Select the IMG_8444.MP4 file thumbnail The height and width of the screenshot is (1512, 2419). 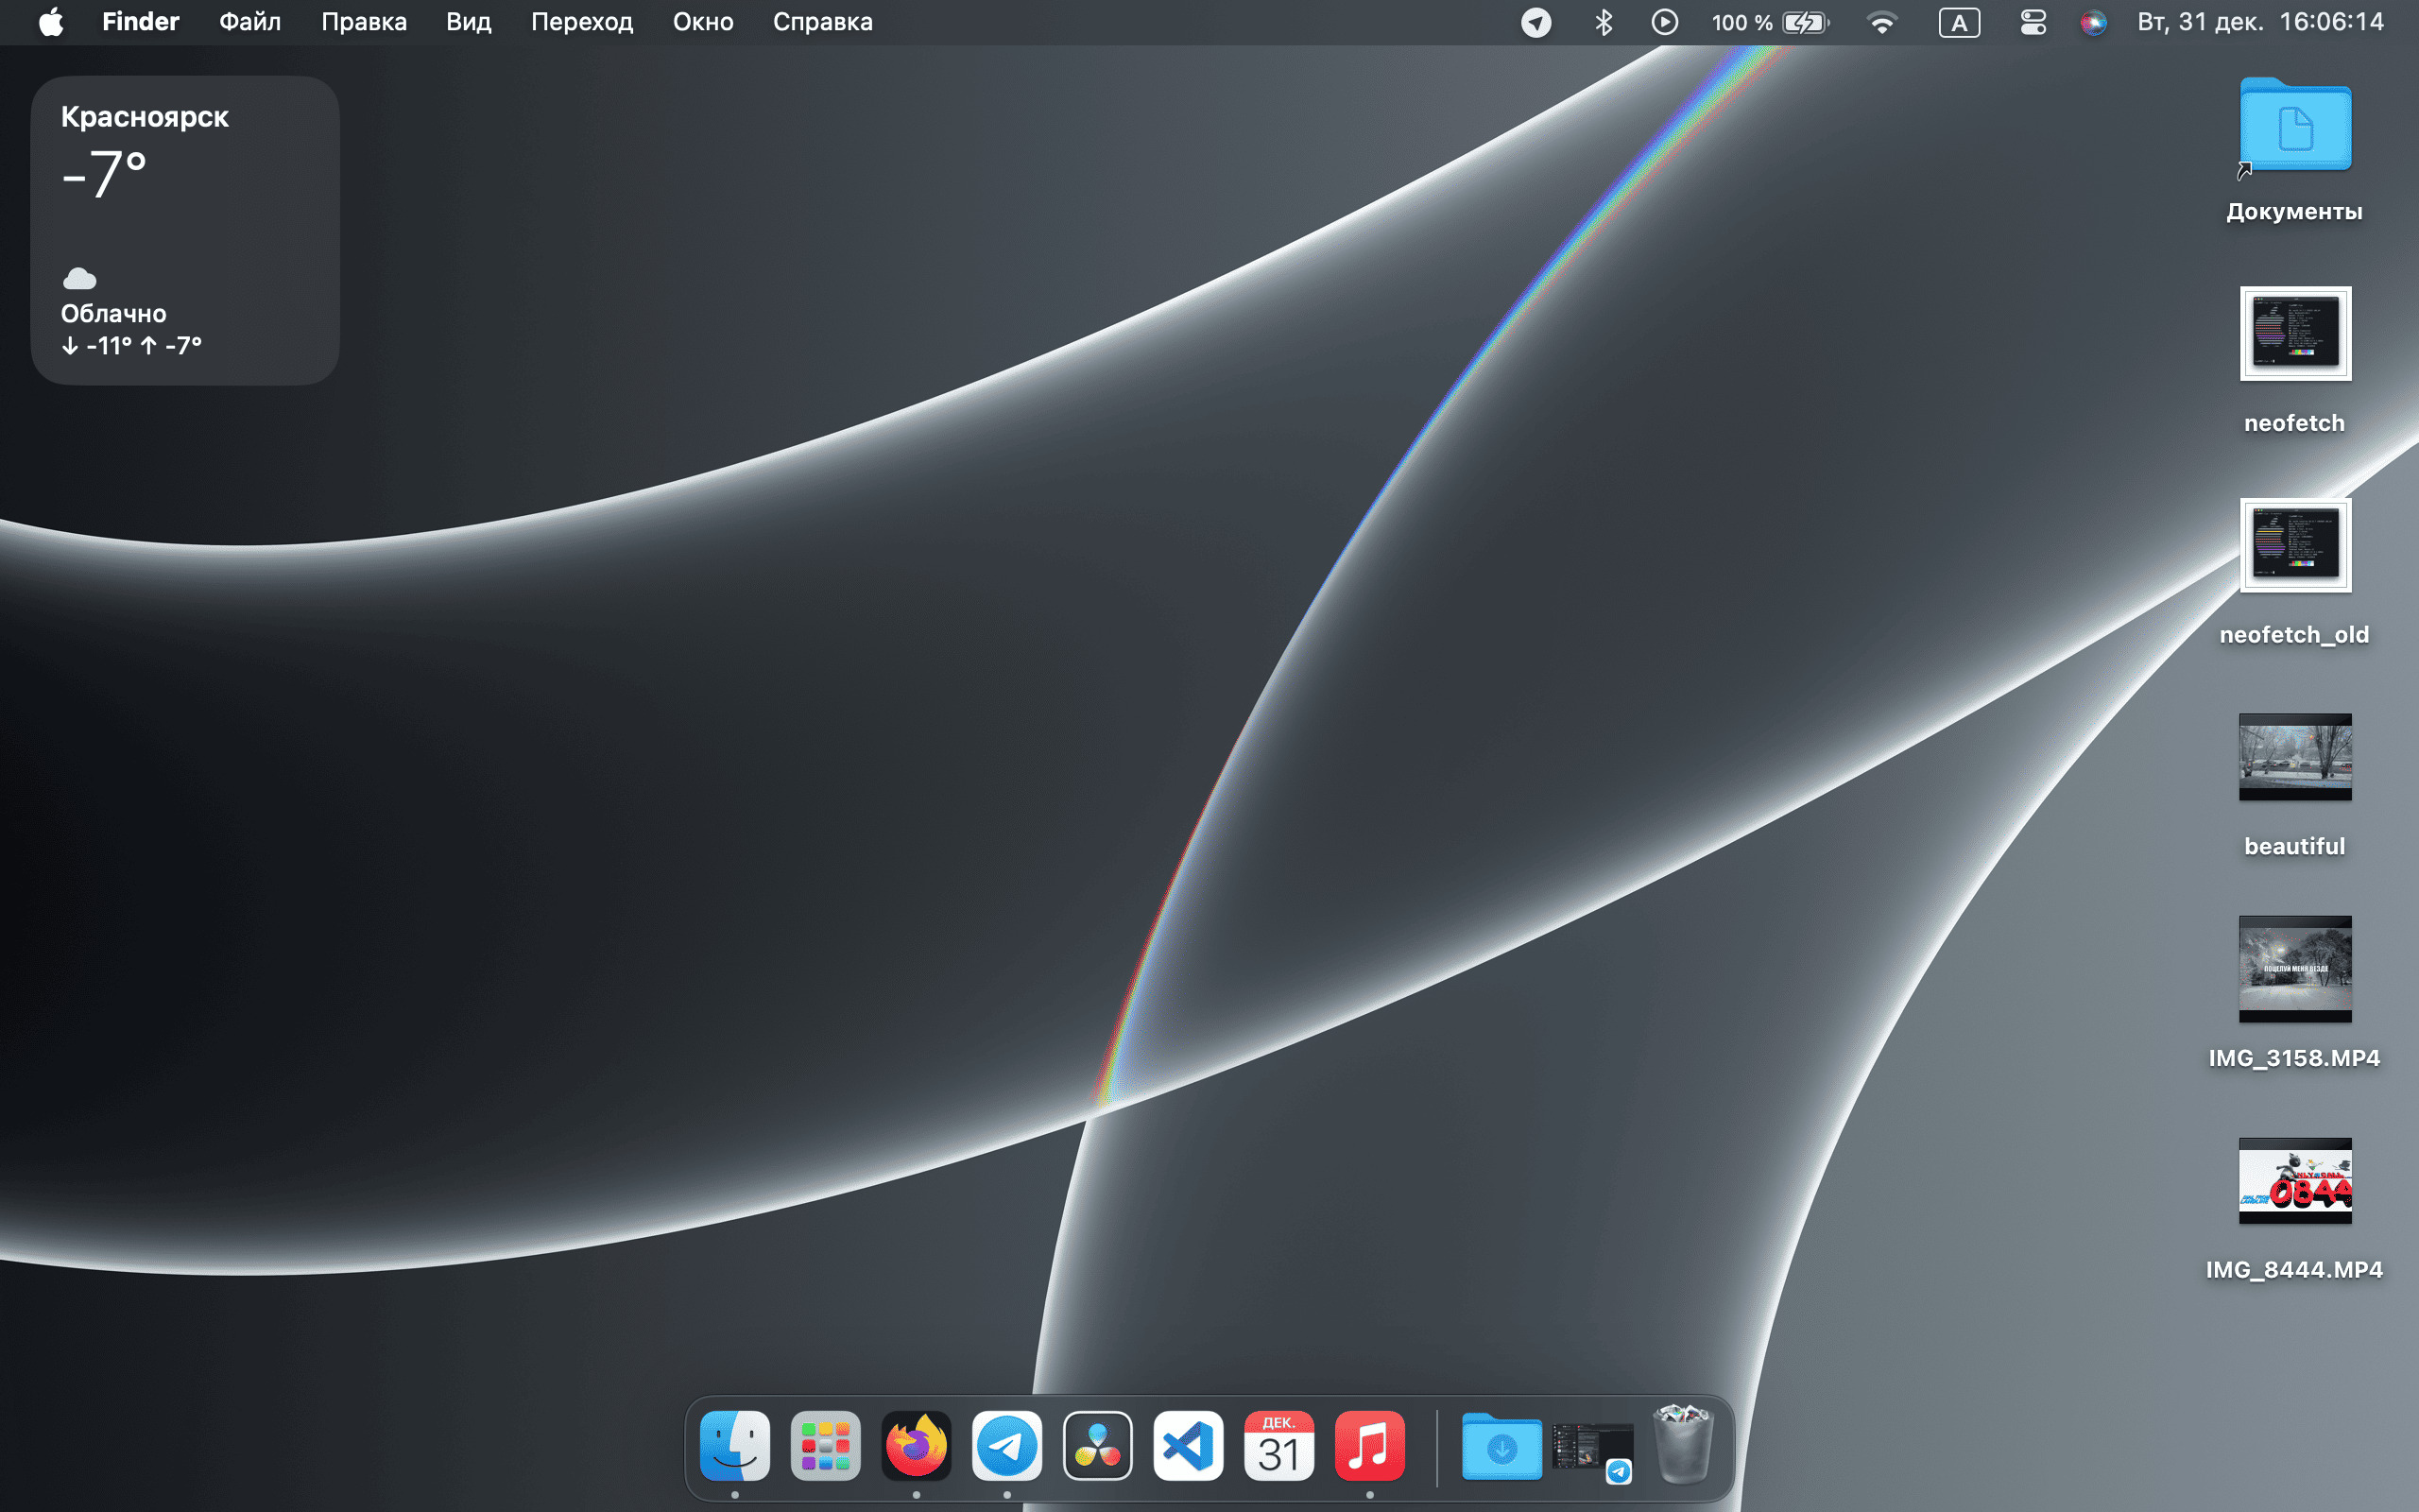tap(2295, 1181)
